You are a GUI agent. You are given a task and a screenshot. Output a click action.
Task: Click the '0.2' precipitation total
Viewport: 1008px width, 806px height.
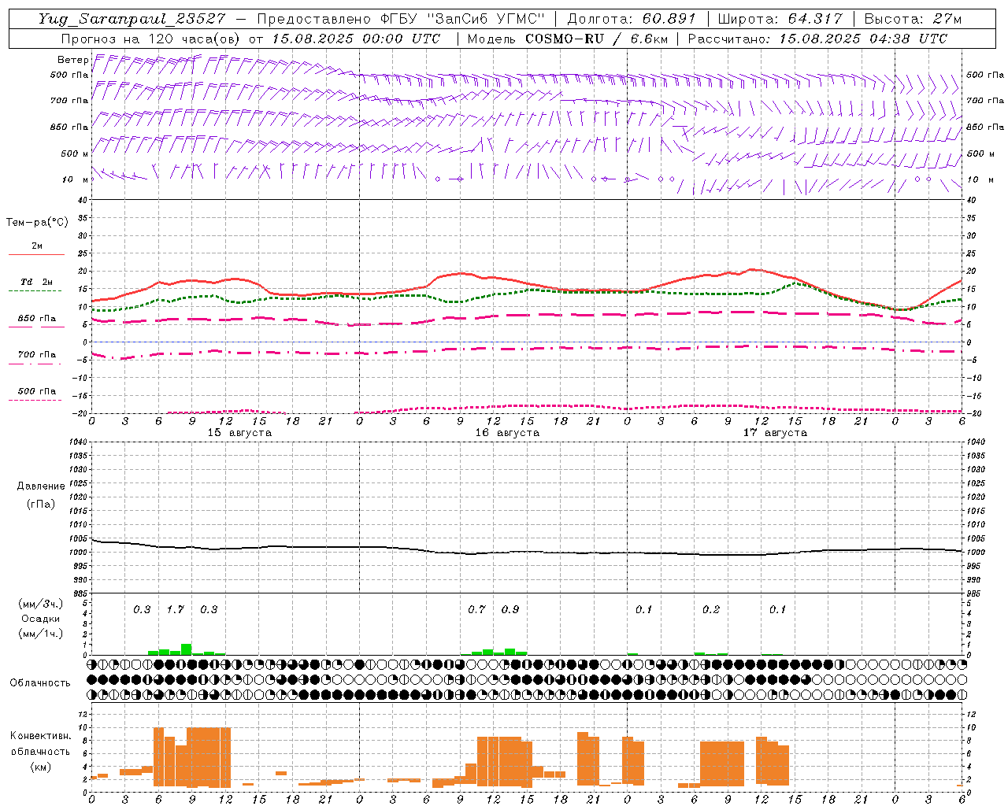point(711,610)
